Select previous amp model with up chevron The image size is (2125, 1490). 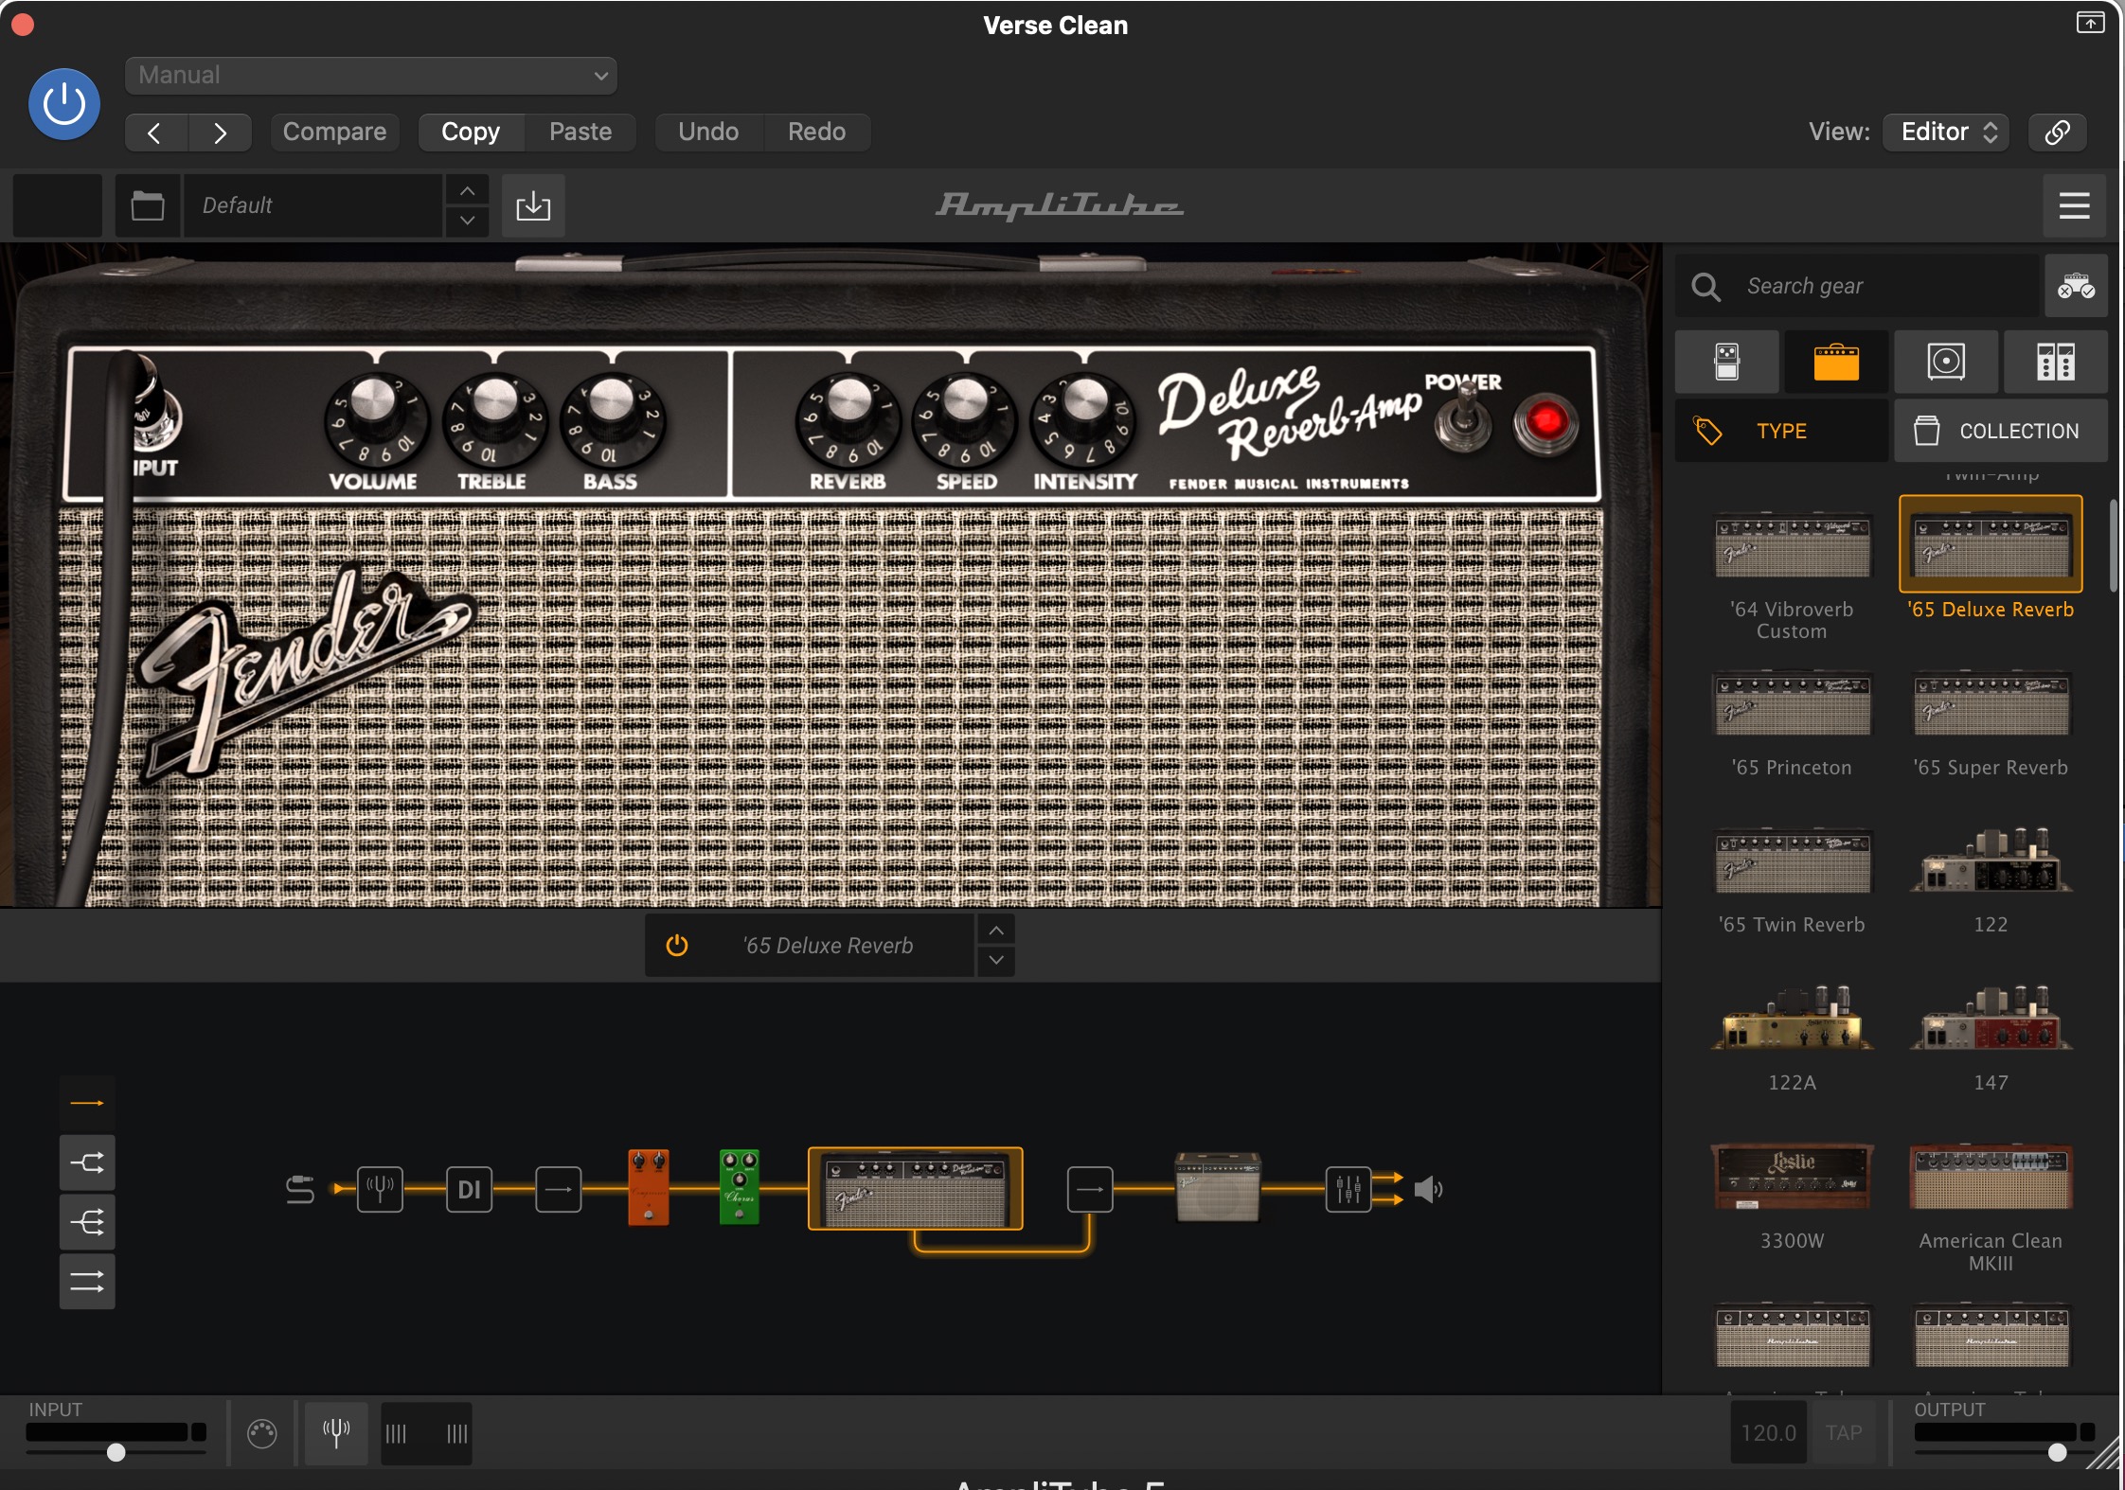click(996, 930)
